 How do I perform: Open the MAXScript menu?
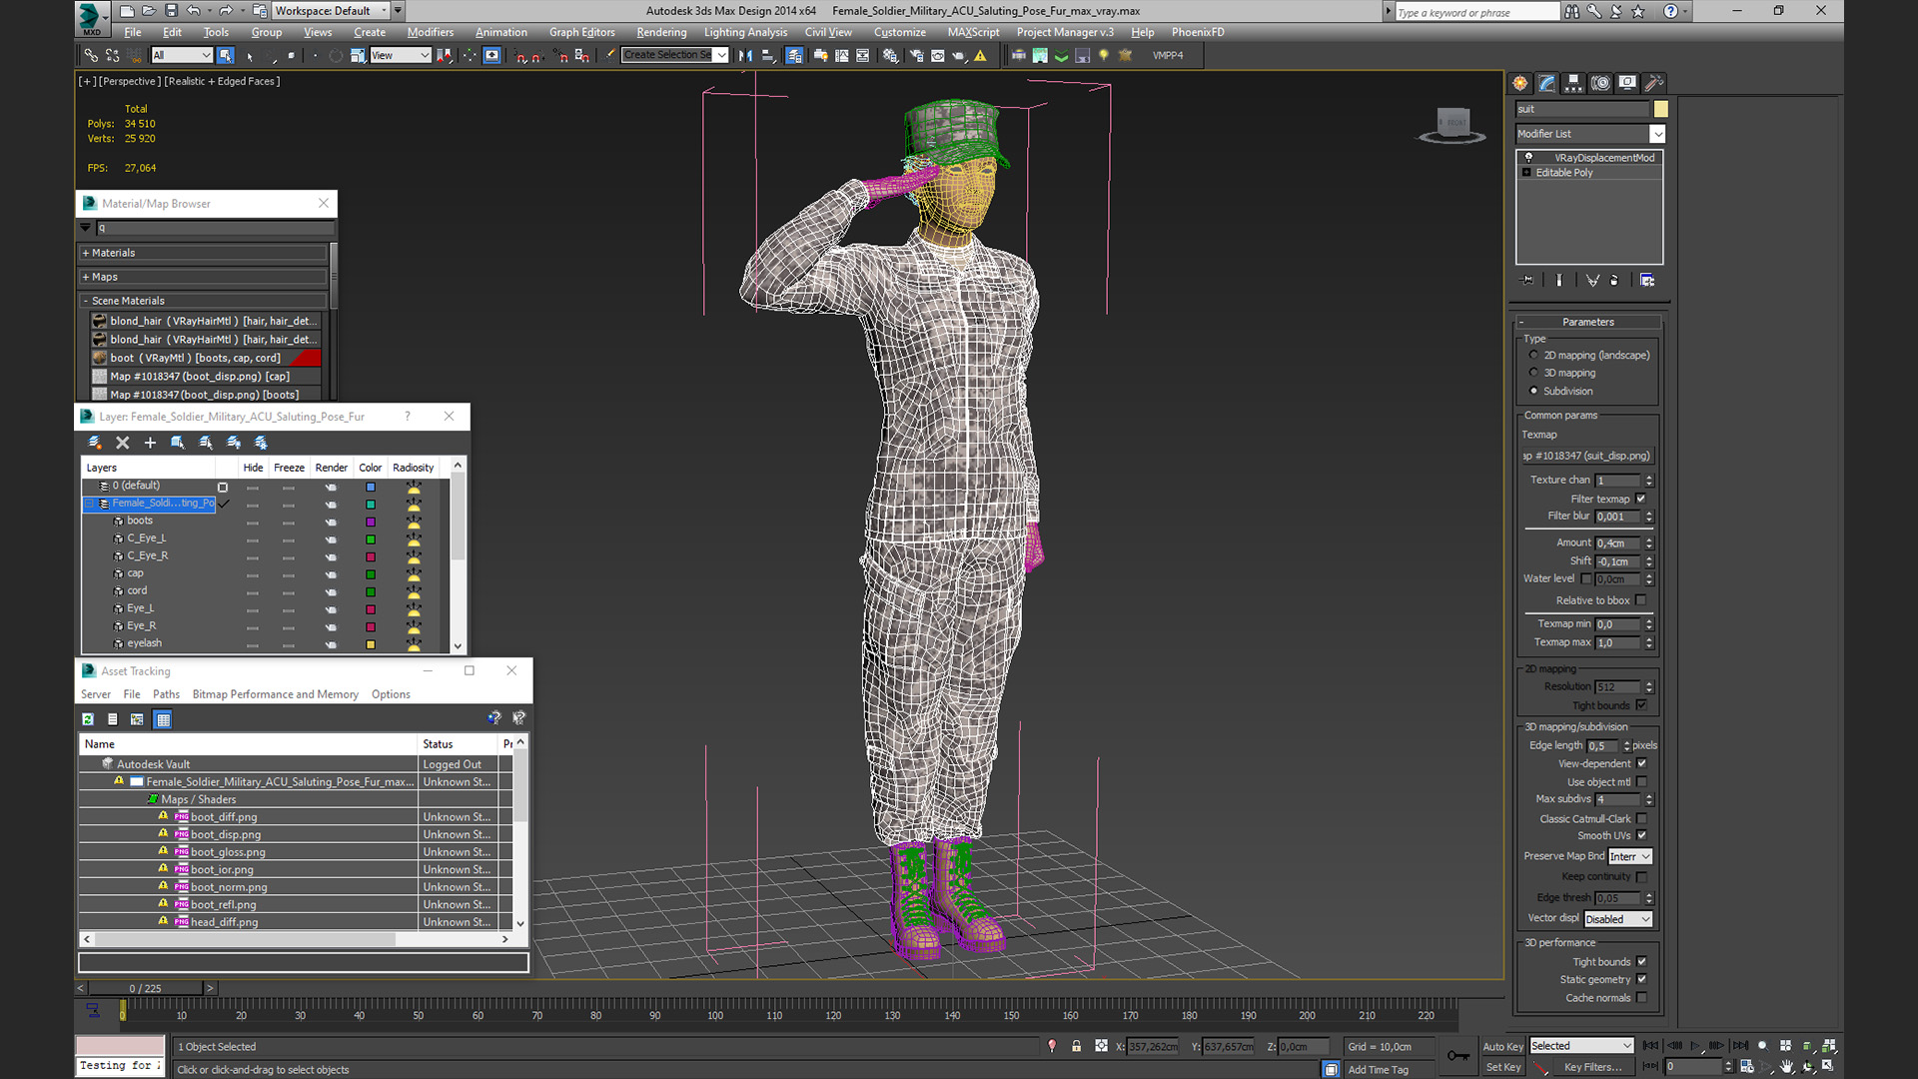(973, 32)
